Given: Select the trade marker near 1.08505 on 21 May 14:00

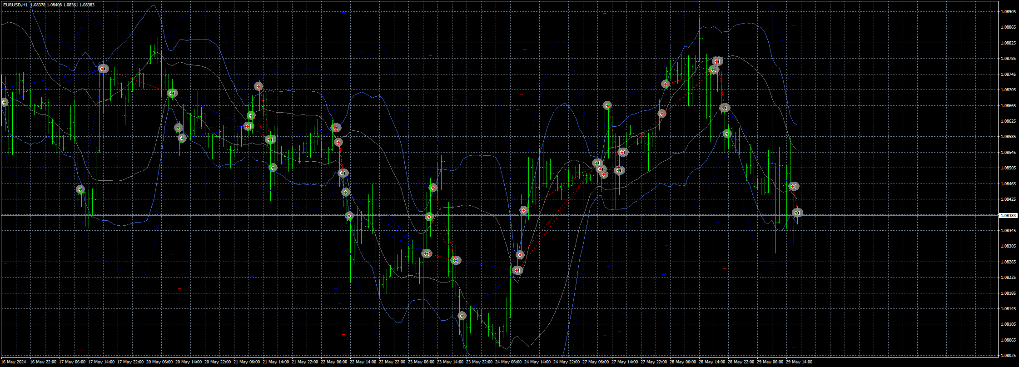Looking at the screenshot, I should (273, 168).
